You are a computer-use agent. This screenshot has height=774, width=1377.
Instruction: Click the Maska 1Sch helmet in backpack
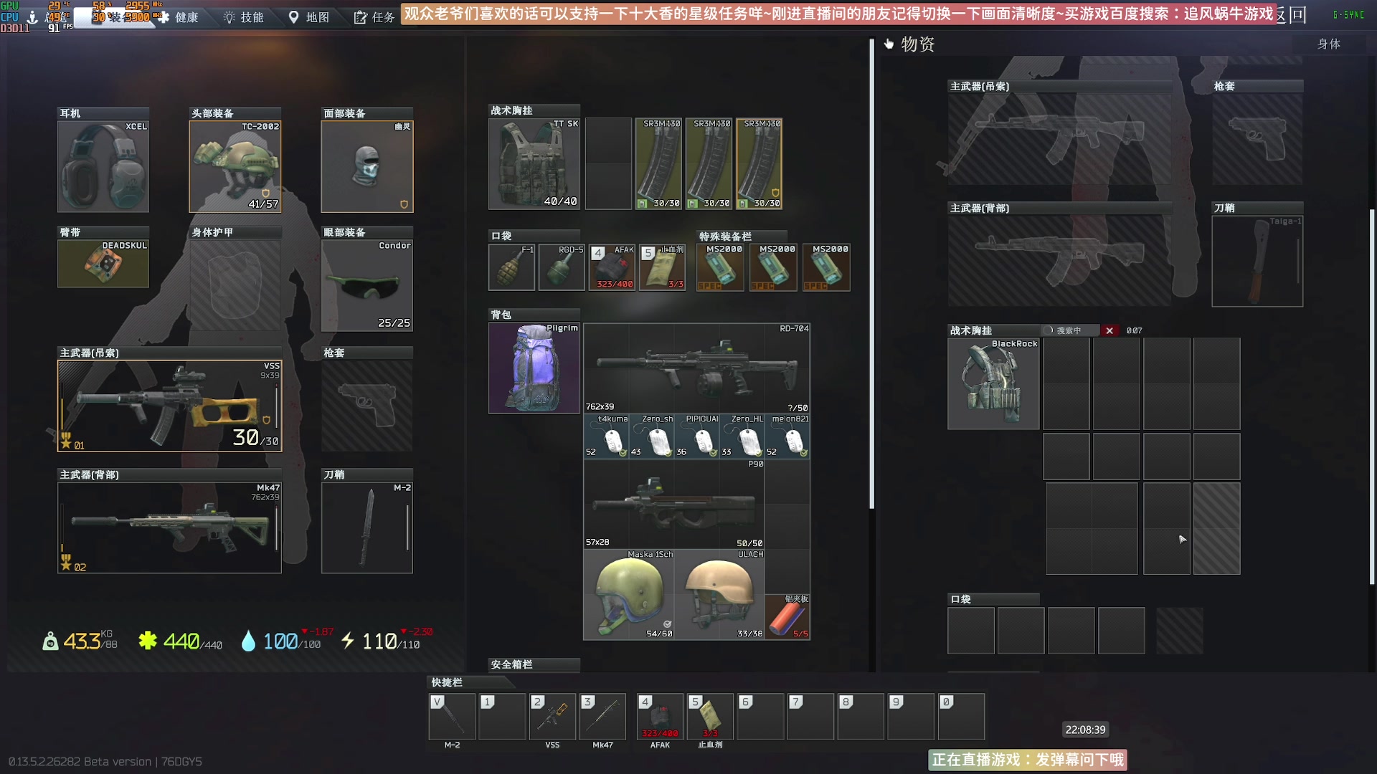[629, 595]
